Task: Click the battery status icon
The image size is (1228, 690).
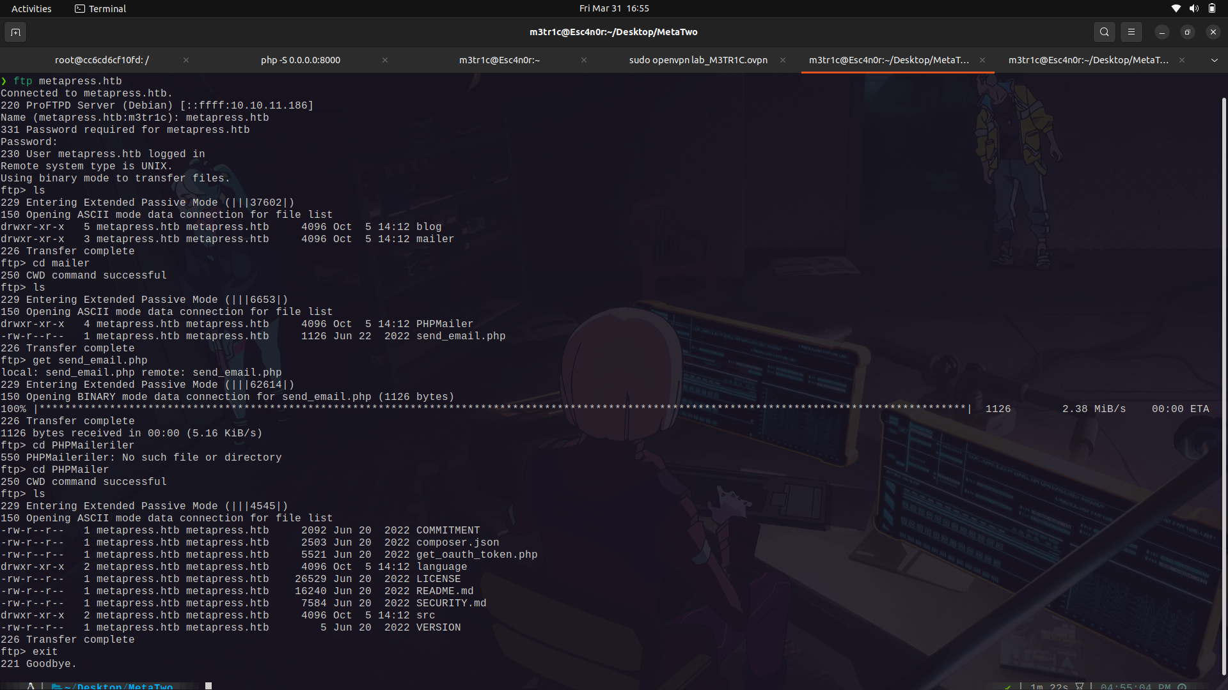Action: click(1212, 8)
